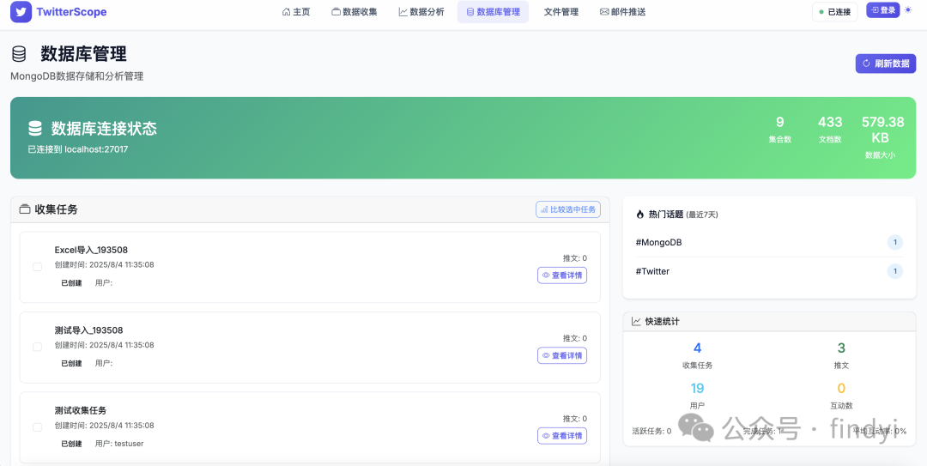This screenshot has height=466, width=927.
Task: Click the 测试收集任务 title
Action: (x=81, y=410)
